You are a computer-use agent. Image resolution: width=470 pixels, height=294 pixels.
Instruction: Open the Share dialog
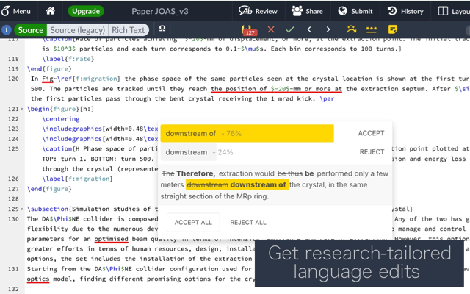[307, 11]
